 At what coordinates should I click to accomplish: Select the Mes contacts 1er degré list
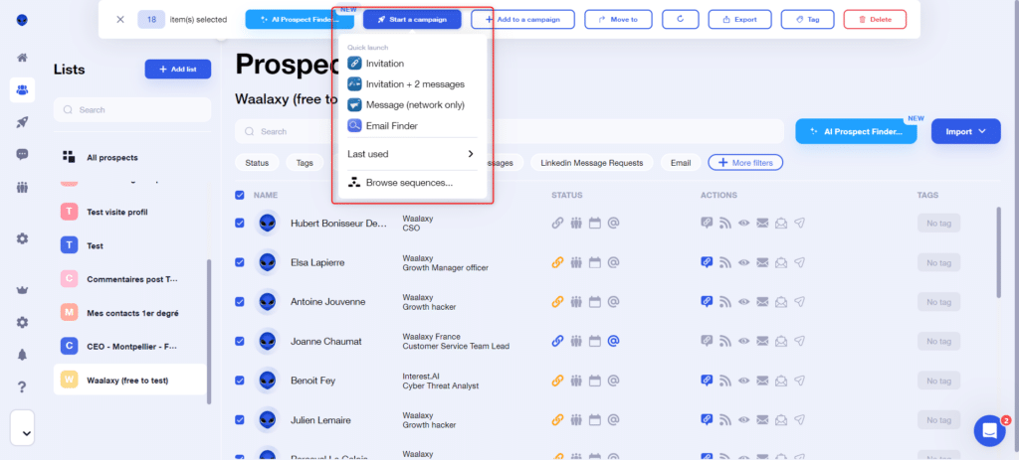tap(130, 313)
